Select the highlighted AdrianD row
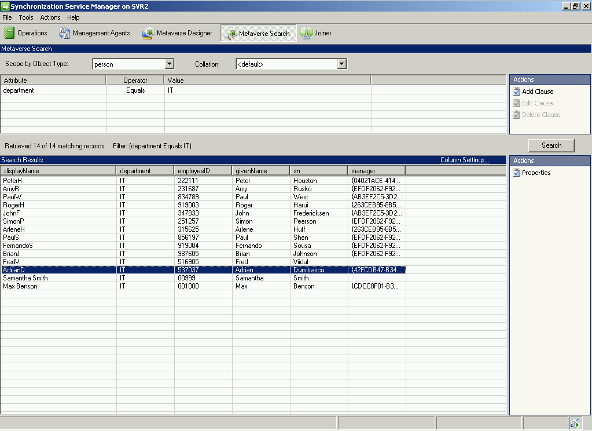 203,270
